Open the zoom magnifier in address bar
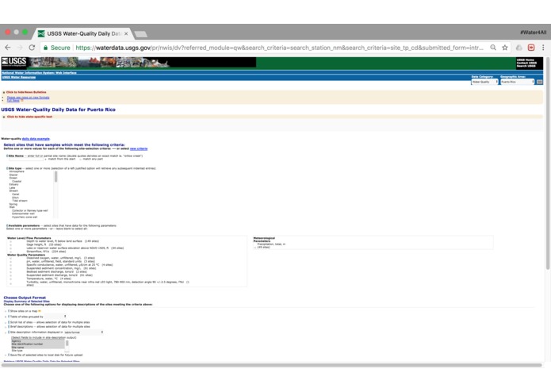551x392 pixels. 493,48
